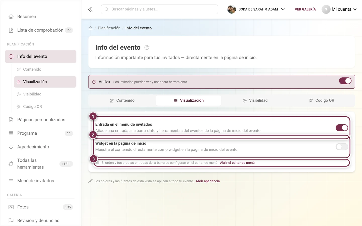Screen dimensions: 362x226
Task: Open Contenido sub-item in sidebar
Action: pyautogui.click(x=45, y=69)
